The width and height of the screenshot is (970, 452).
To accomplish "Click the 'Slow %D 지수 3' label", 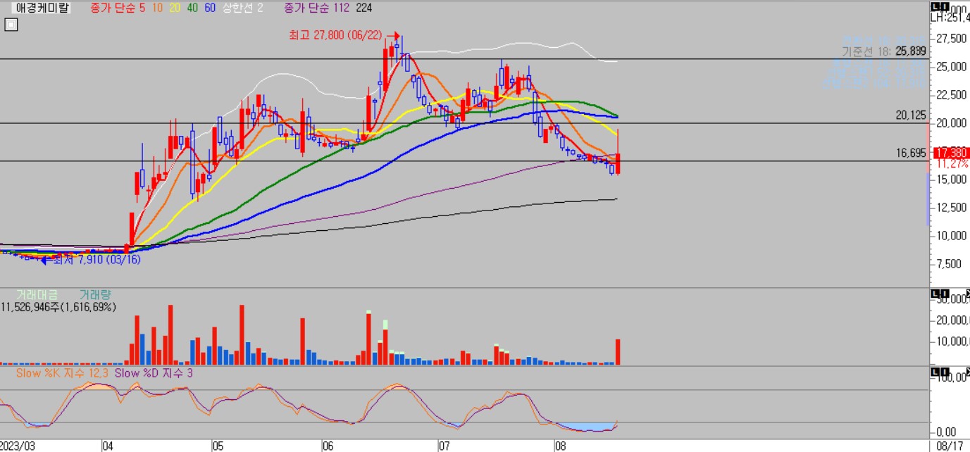I will point(154,373).
